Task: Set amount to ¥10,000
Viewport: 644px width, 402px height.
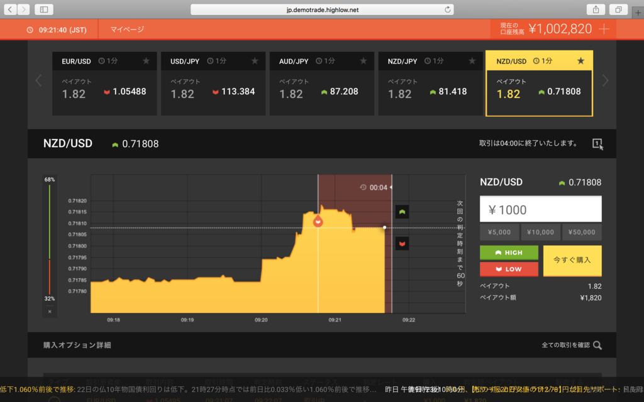Action: point(540,232)
